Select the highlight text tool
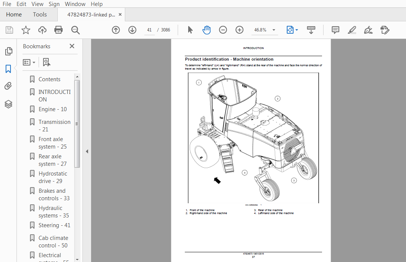 (x=352, y=30)
